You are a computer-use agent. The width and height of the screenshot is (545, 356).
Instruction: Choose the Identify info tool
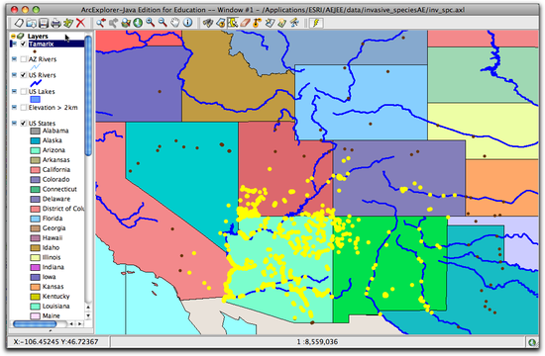[187, 23]
